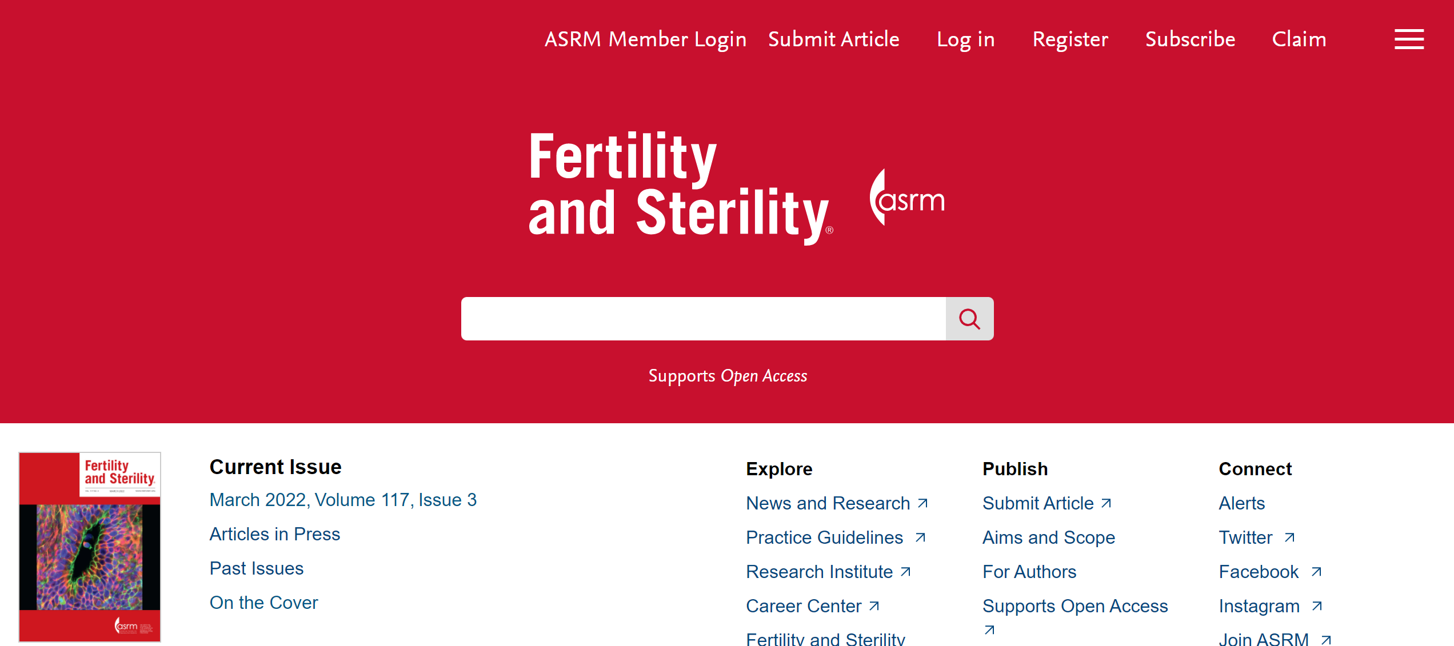
Task: Select Submit Article in top navigation
Action: pos(834,39)
